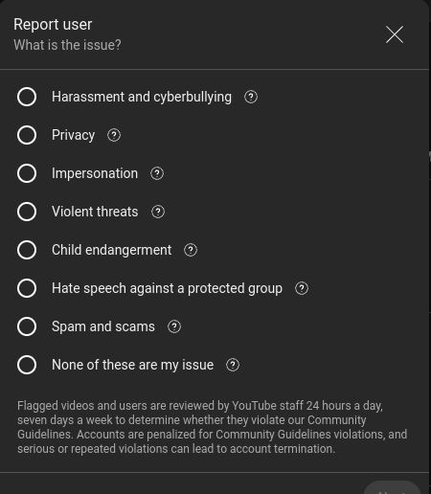Show info for Impersonation help icon

point(157,173)
